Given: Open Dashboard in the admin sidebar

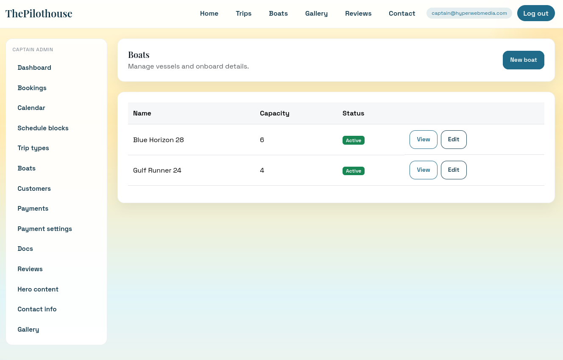Looking at the screenshot, I should pyautogui.click(x=34, y=68).
